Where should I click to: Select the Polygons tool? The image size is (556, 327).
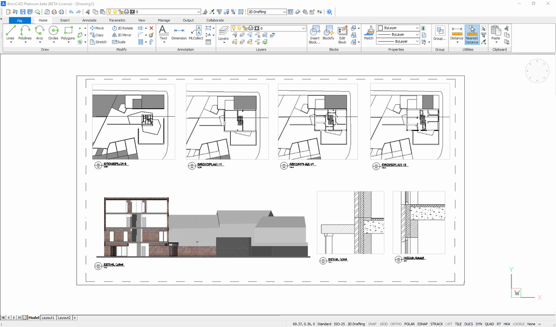click(x=68, y=33)
